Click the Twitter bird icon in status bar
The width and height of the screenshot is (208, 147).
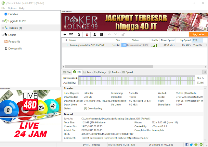pyautogui.click(x=191, y=145)
